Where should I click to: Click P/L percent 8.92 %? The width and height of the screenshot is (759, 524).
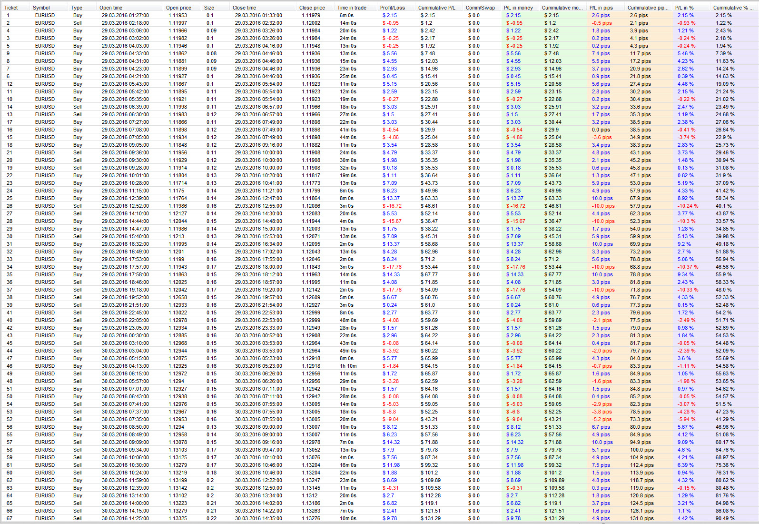(x=686, y=198)
